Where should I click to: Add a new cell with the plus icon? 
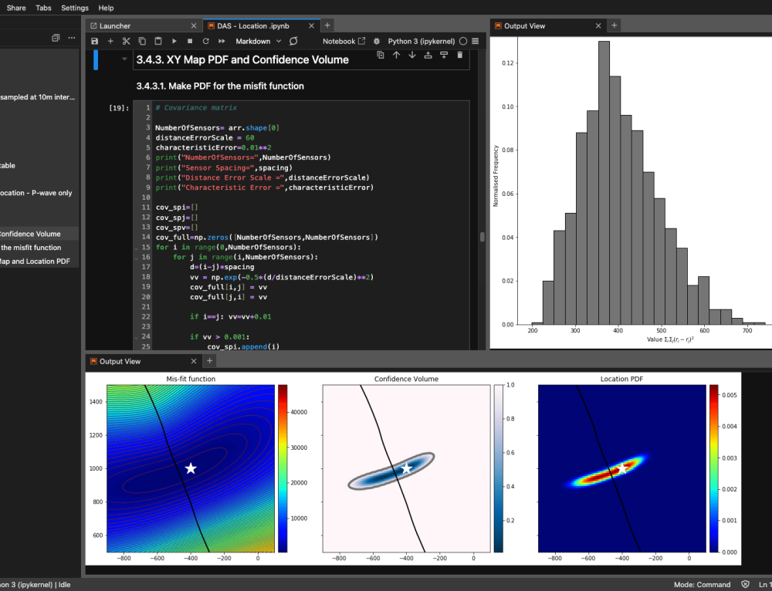point(110,41)
